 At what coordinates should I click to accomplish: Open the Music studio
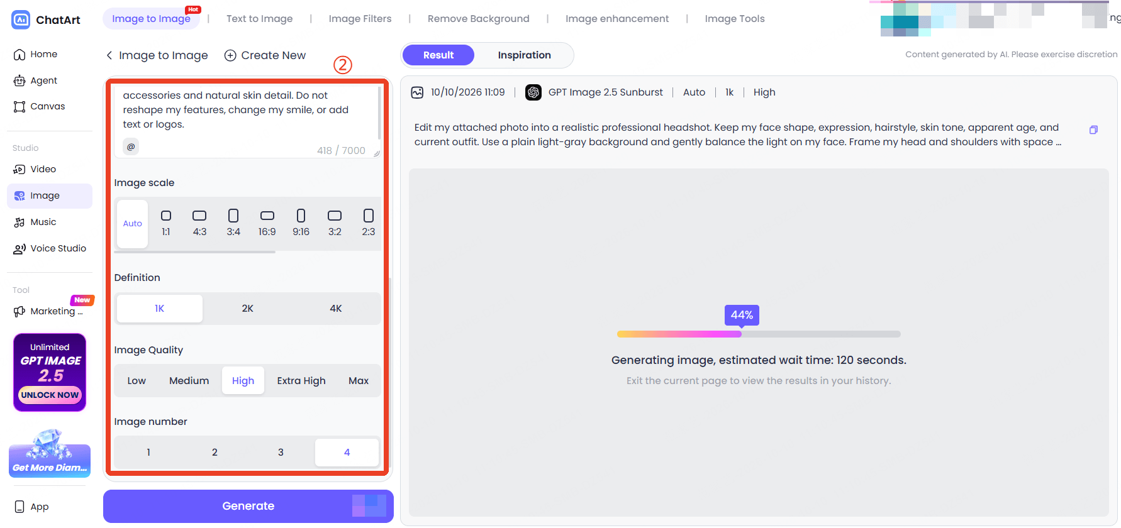(35, 223)
